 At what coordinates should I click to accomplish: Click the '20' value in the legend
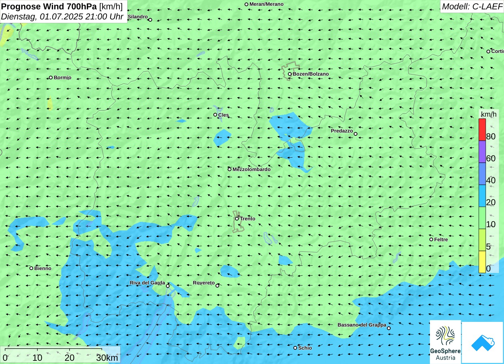point(491,202)
